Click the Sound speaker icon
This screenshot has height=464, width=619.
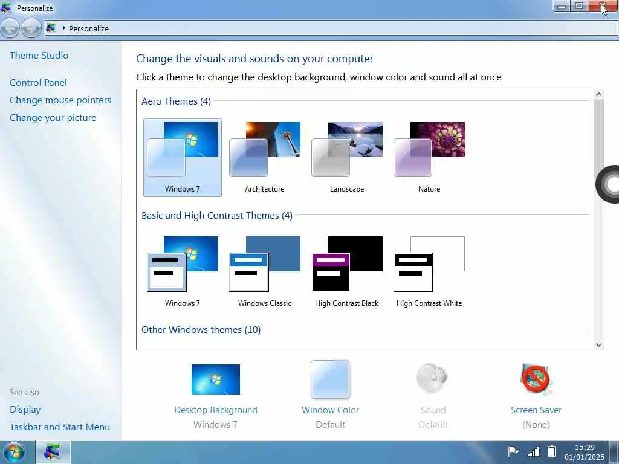click(x=433, y=378)
